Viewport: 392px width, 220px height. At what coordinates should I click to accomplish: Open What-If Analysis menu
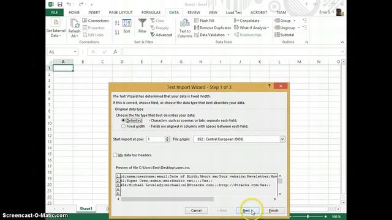pos(252,28)
